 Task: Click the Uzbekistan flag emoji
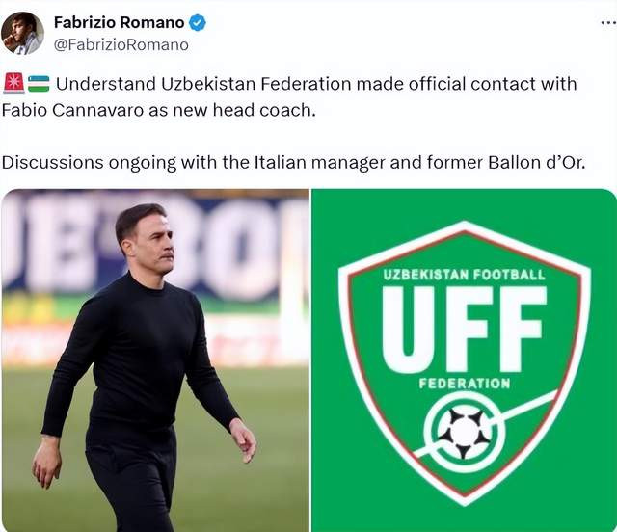(x=39, y=83)
